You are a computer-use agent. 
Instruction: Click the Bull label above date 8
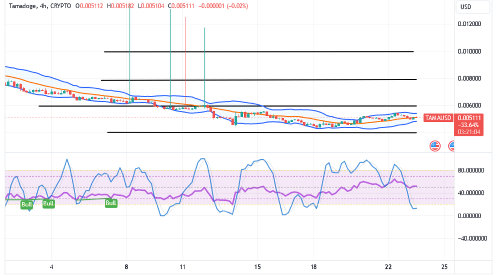110,203
